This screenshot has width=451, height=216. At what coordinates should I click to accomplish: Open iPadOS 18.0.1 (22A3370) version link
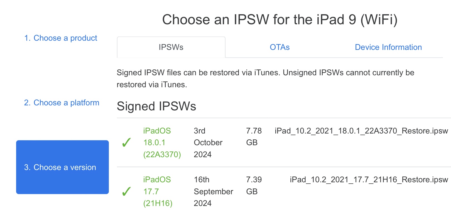click(x=162, y=142)
